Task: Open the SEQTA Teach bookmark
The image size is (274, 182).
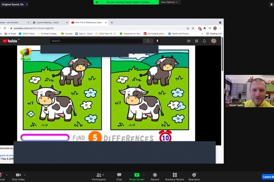Action: click(x=27, y=33)
